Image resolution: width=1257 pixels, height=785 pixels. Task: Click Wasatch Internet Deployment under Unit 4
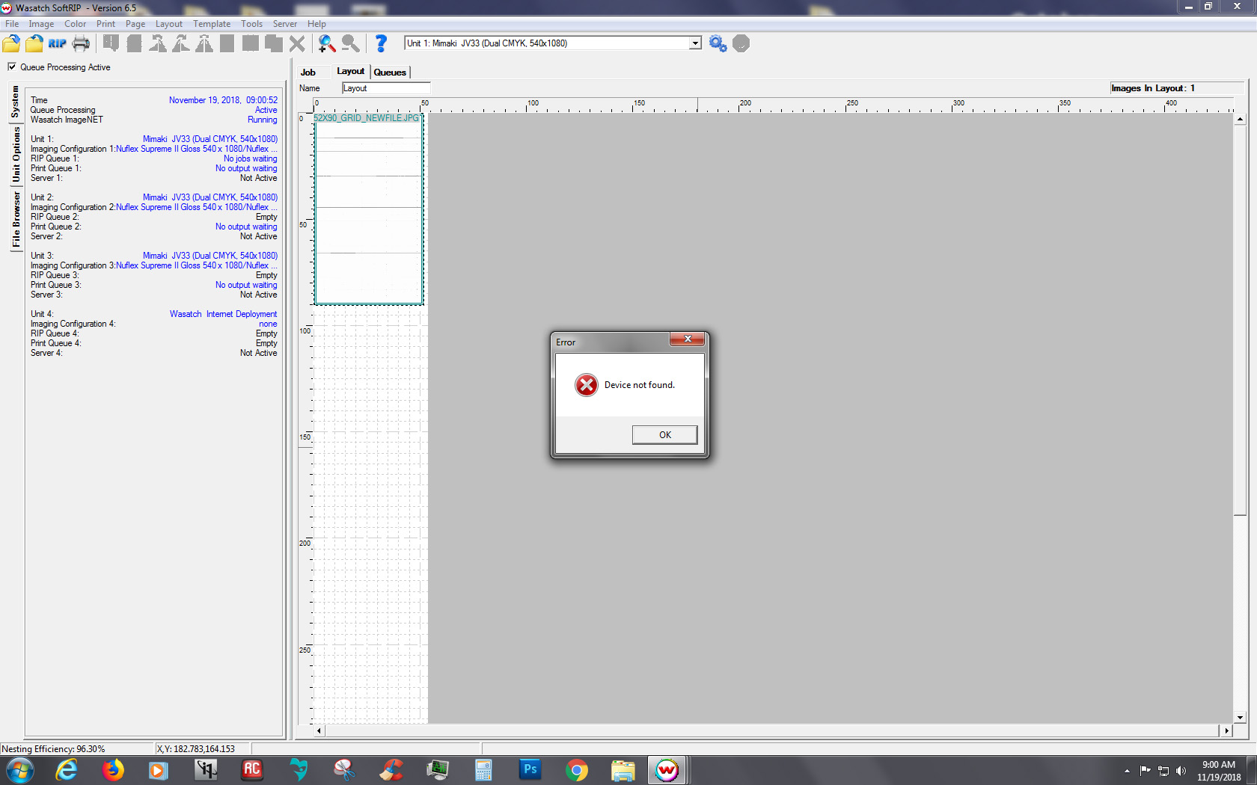point(223,314)
